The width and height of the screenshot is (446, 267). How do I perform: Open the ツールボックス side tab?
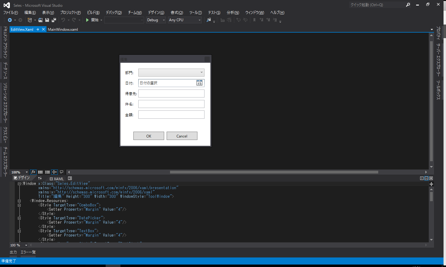coord(438,90)
